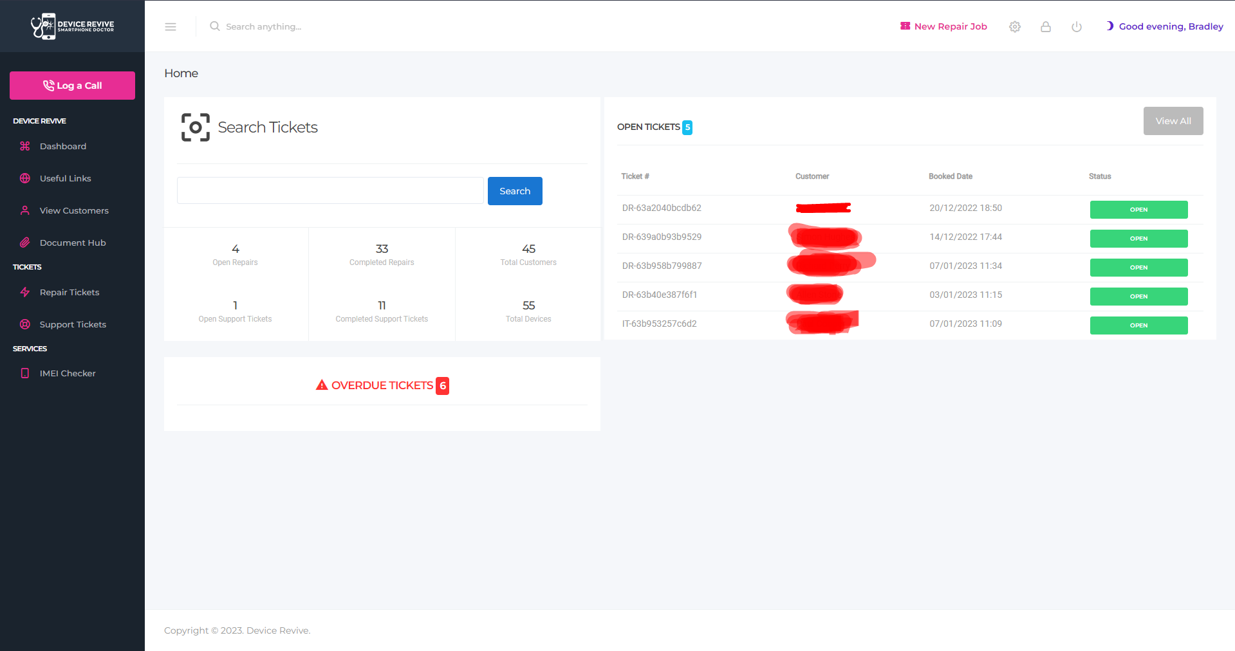This screenshot has width=1235, height=651.
Task: Click the Dashboard sidebar icon
Action: 25,146
